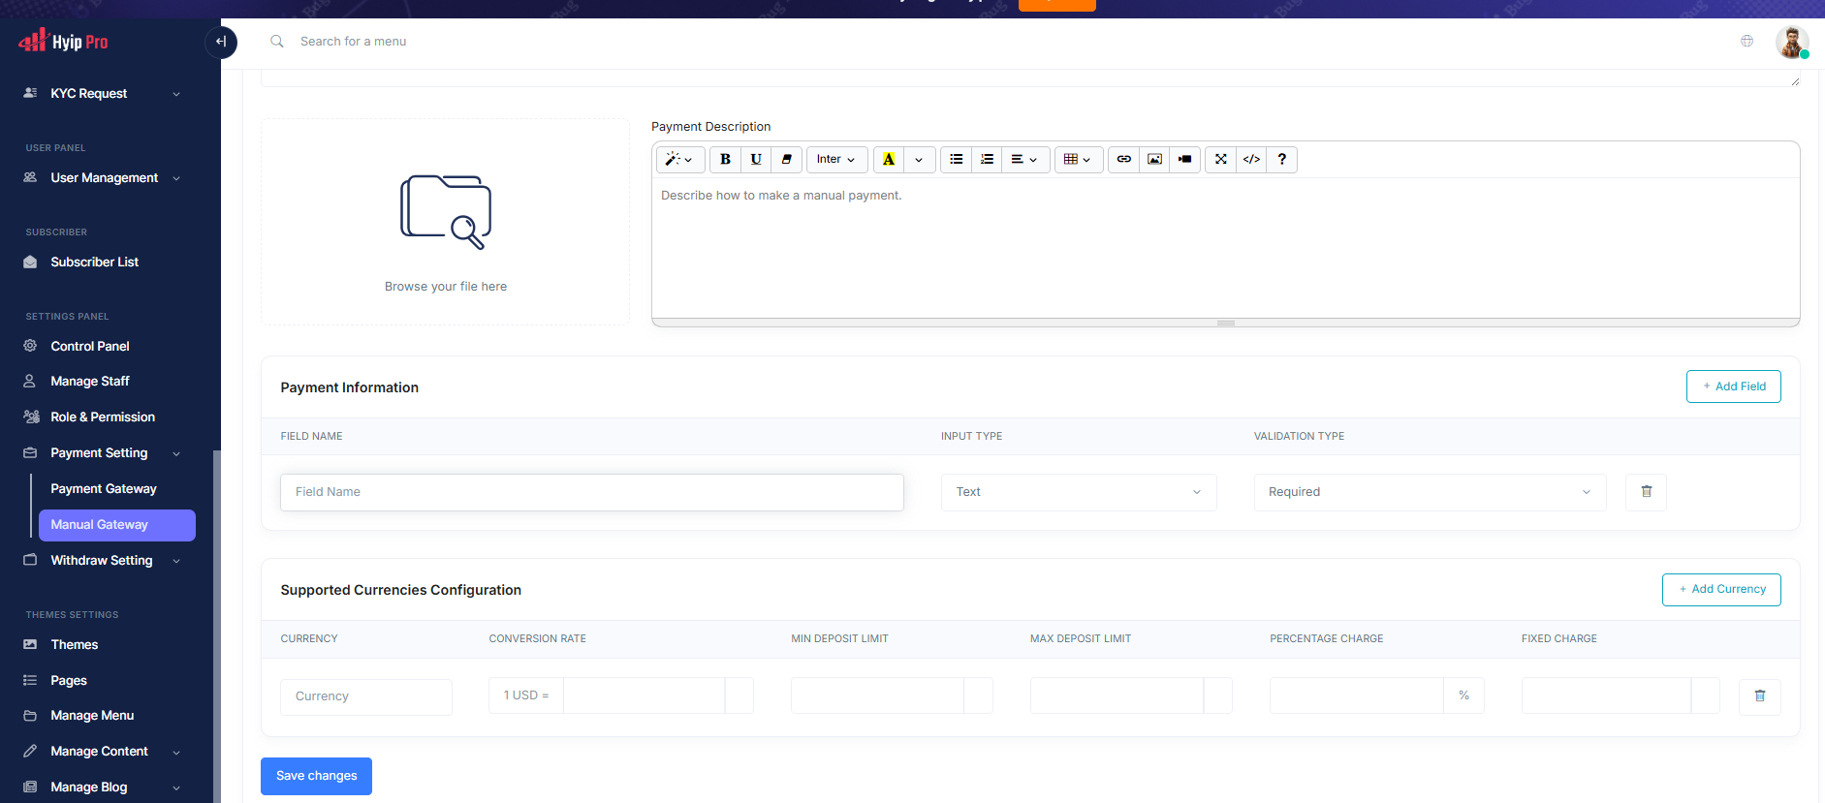Click Browse your file here
1825x803 pixels.
click(446, 287)
